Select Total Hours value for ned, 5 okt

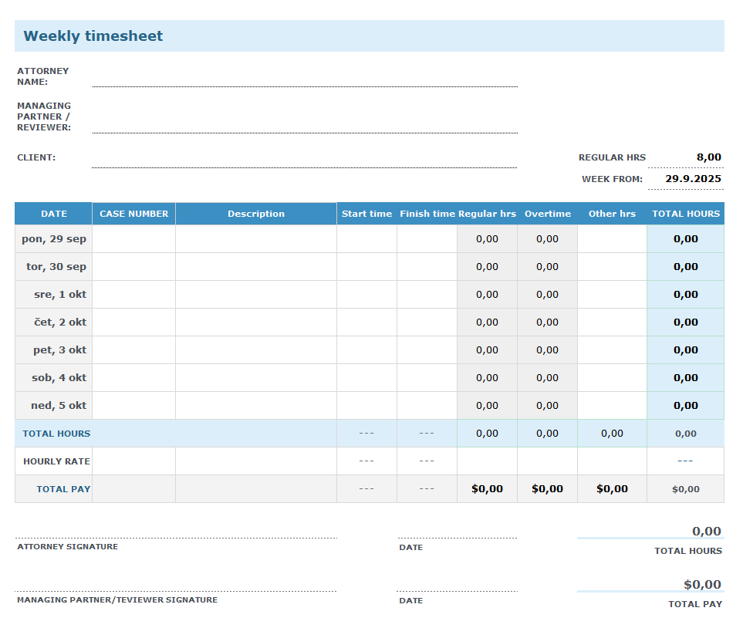(686, 406)
